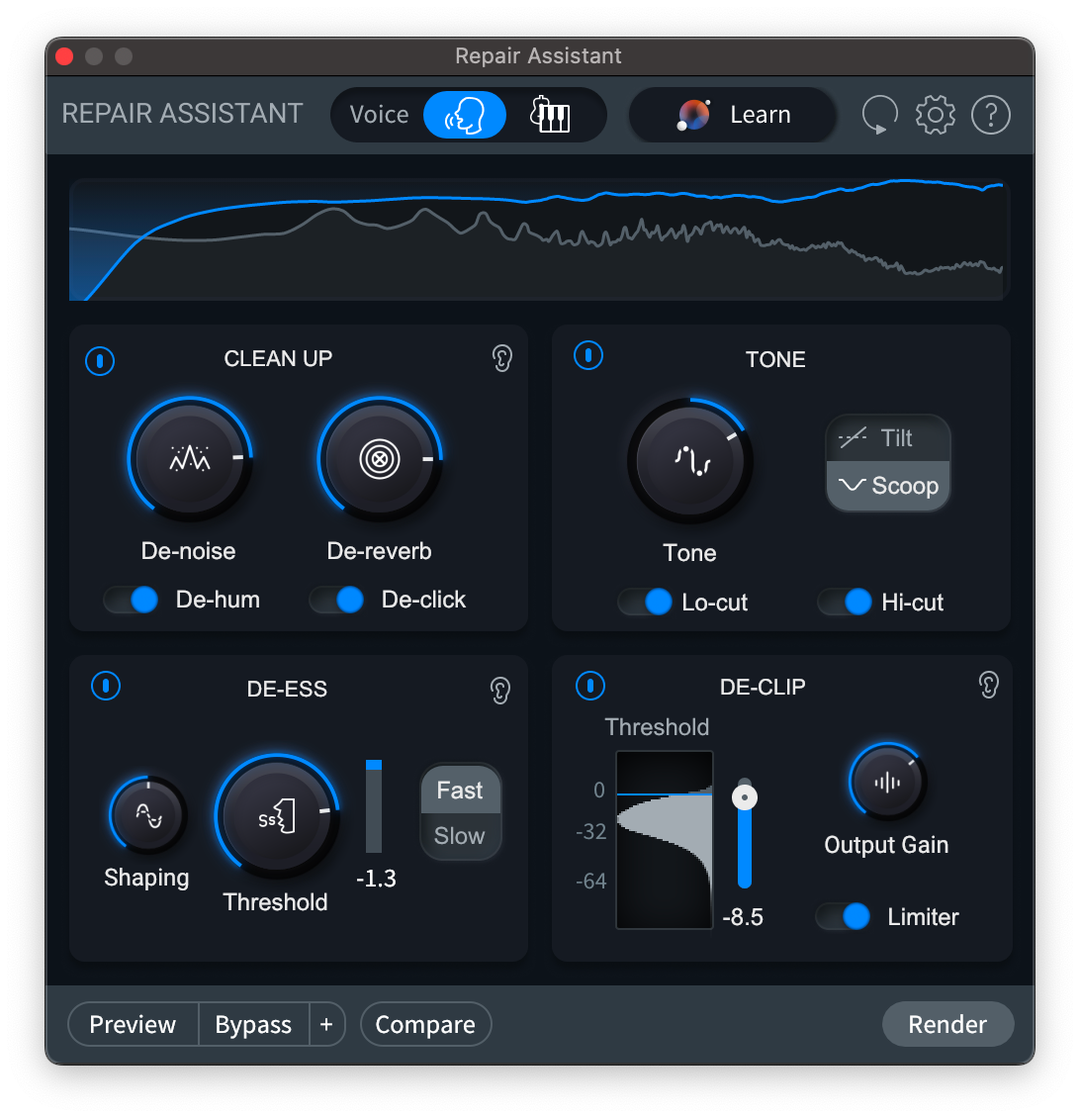Image resolution: width=1080 pixels, height=1118 pixels.
Task: Disable the Limiter in De-Clip
Action: 843,916
